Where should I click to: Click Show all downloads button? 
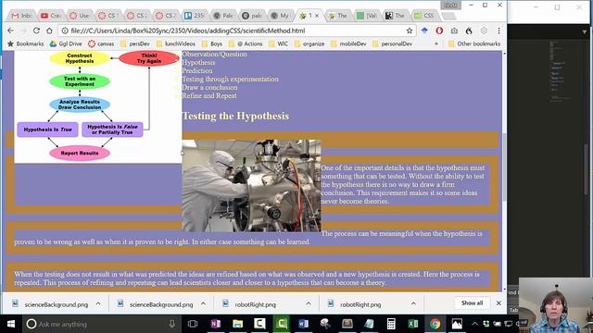click(472, 302)
